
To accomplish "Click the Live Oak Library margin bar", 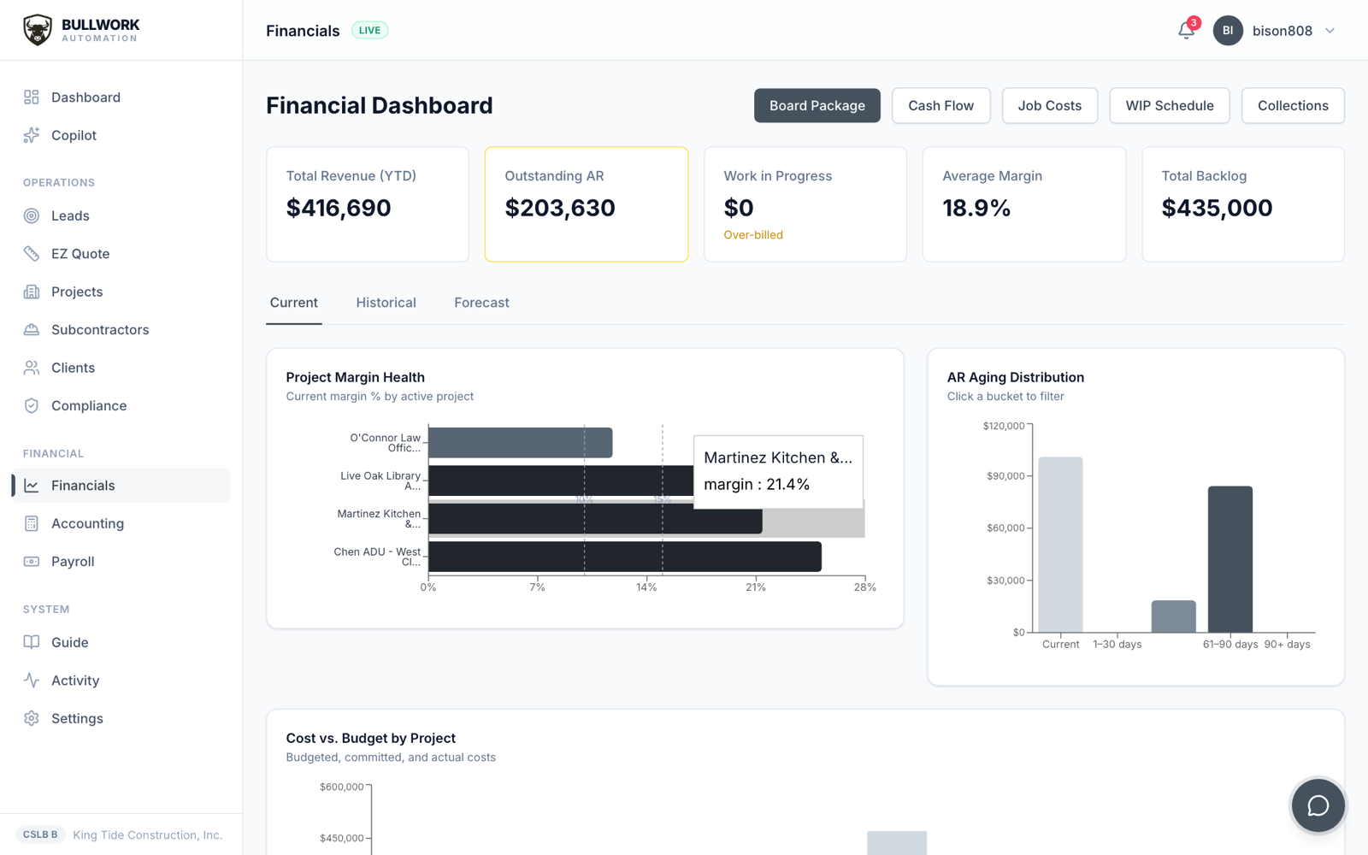I will coord(561,481).
